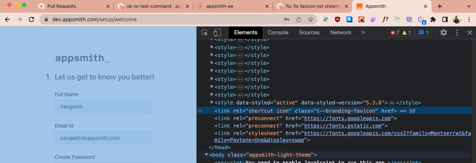This screenshot has height=163, width=476.
Task: Open the purple screen recorder extension icon
Action: click(x=409, y=19)
